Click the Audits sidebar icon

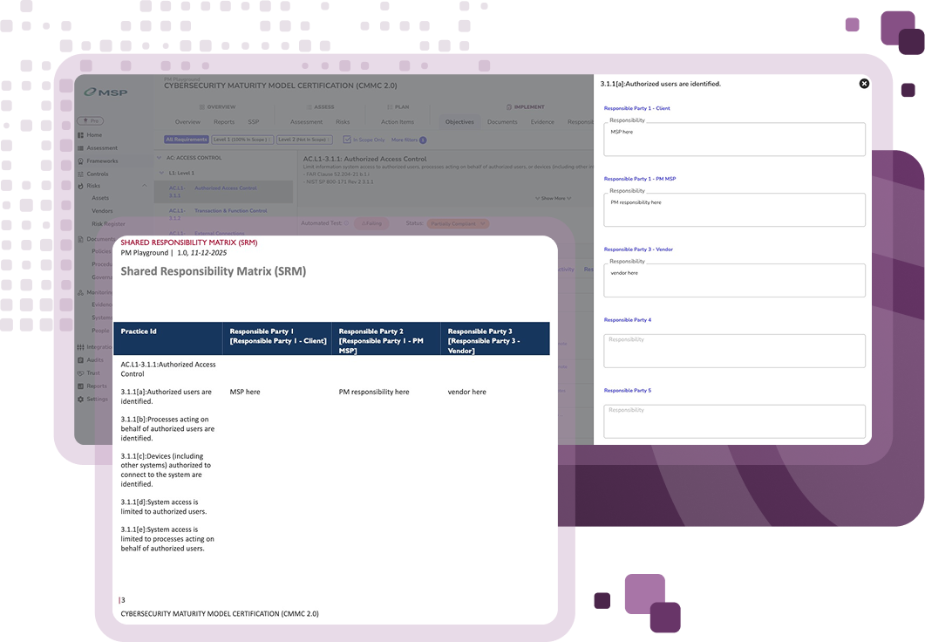tap(81, 360)
